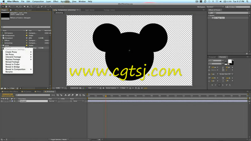This screenshot has width=251, height=141.
Task: Select the Horizontal Type tool
Action: (x=31, y=7)
